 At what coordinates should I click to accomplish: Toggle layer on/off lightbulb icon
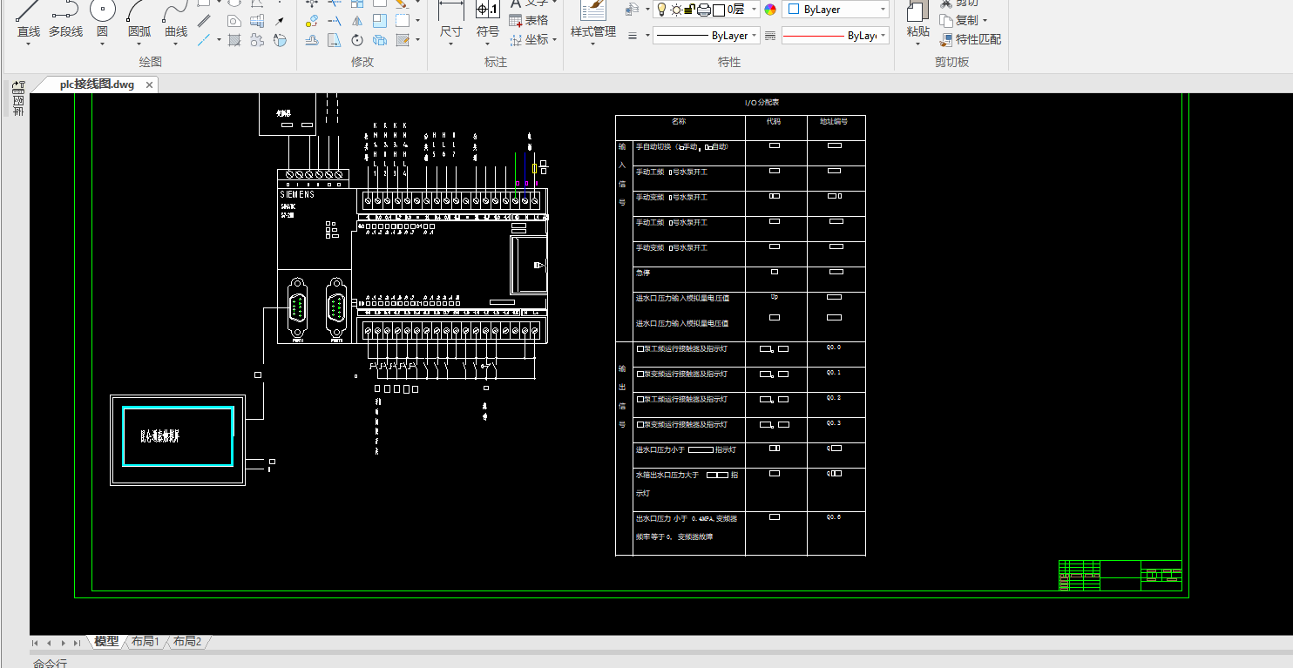[x=661, y=10]
